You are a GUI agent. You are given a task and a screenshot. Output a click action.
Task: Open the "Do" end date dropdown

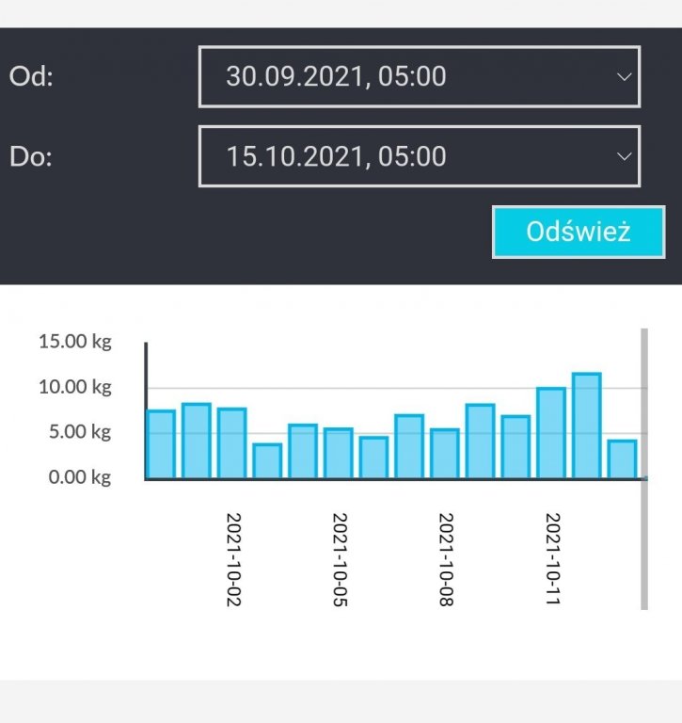[x=419, y=155]
